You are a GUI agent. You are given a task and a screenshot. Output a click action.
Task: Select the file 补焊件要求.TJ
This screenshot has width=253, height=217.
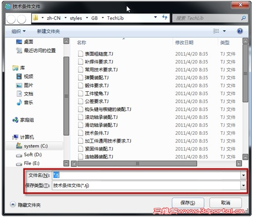[96, 62]
